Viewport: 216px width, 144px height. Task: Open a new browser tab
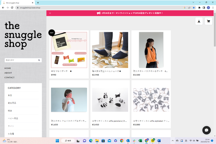pos(38,3)
